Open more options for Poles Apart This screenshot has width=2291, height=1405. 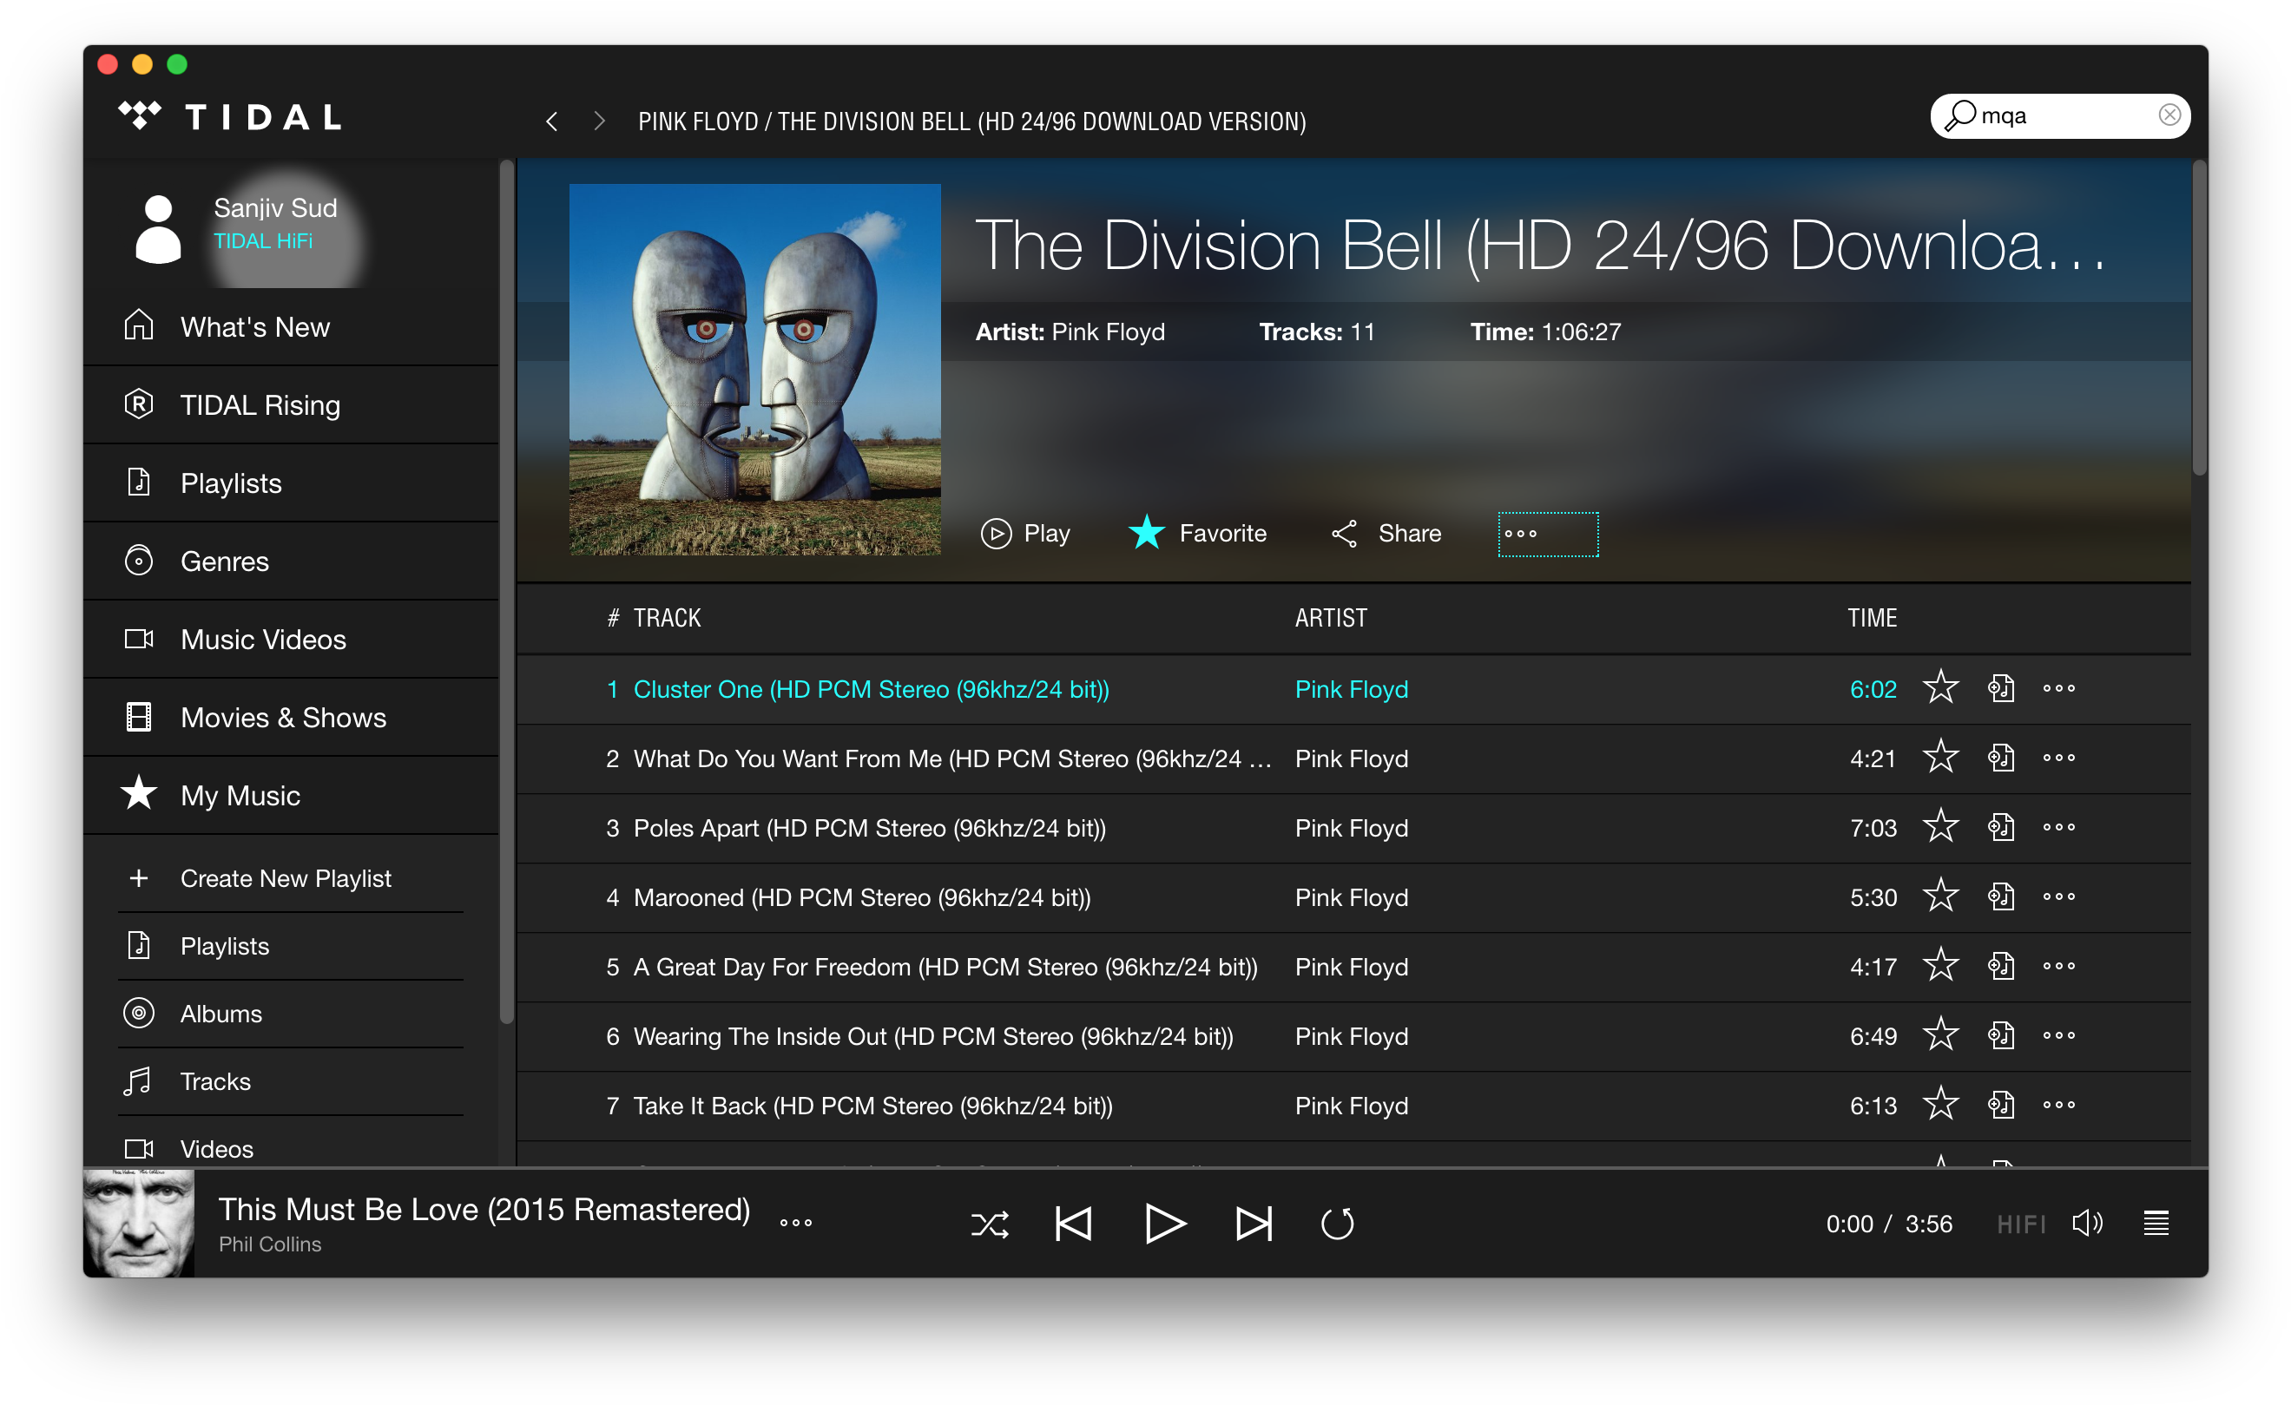click(2058, 827)
